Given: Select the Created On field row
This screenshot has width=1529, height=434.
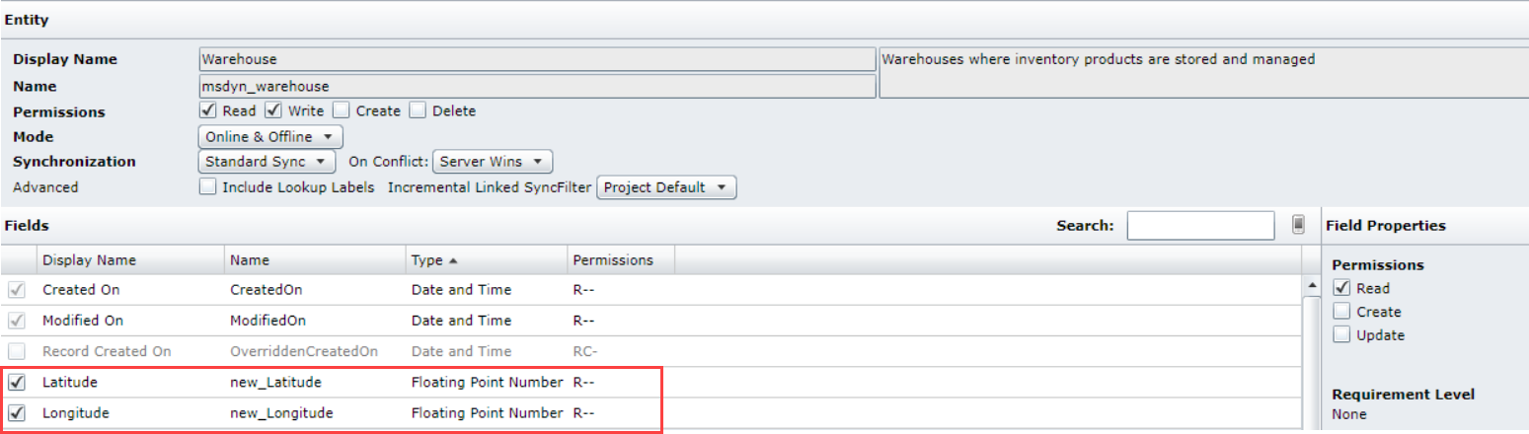Looking at the screenshot, I should pyautogui.click(x=83, y=291).
